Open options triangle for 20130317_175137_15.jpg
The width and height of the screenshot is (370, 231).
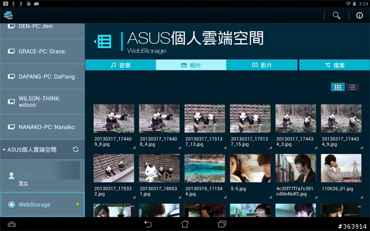(271, 148)
